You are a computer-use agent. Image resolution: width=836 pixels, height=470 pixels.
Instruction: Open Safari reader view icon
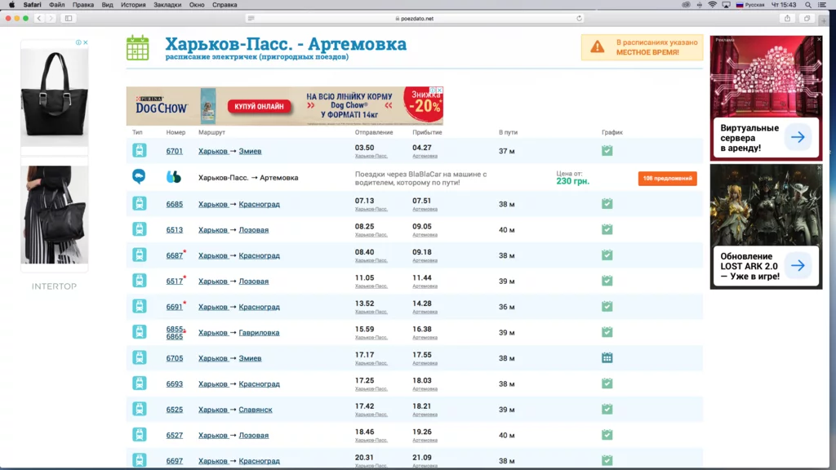251,18
